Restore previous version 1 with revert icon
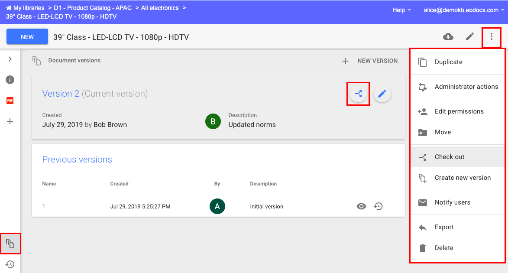The height and width of the screenshot is (273, 508). [379, 207]
